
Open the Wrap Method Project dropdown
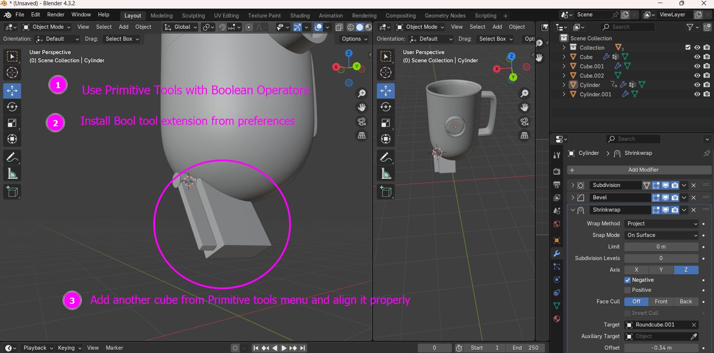click(x=661, y=224)
